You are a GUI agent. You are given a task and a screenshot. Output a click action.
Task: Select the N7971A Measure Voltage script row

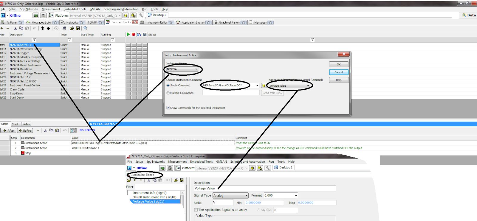point(25,61)
